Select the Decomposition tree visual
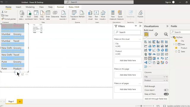This screenshot has width=190, height=107. tap(146, 63)
